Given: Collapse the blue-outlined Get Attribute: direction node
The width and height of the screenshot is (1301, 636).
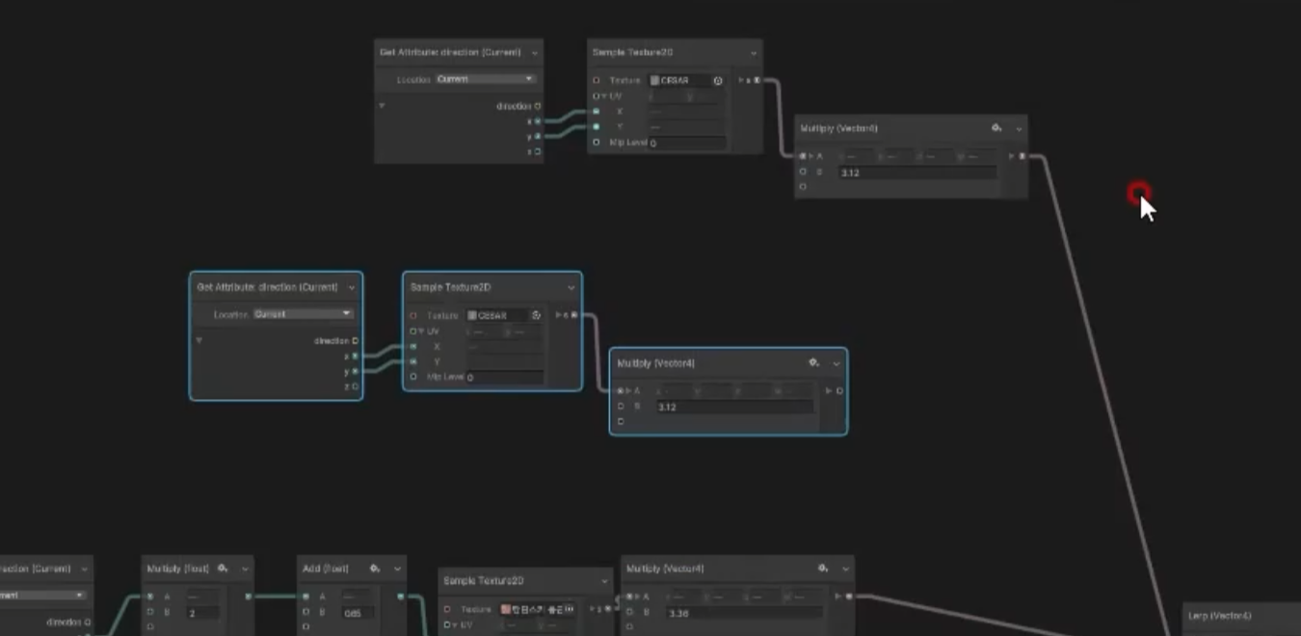Looking at the screenshot, I should click(351, 287).
